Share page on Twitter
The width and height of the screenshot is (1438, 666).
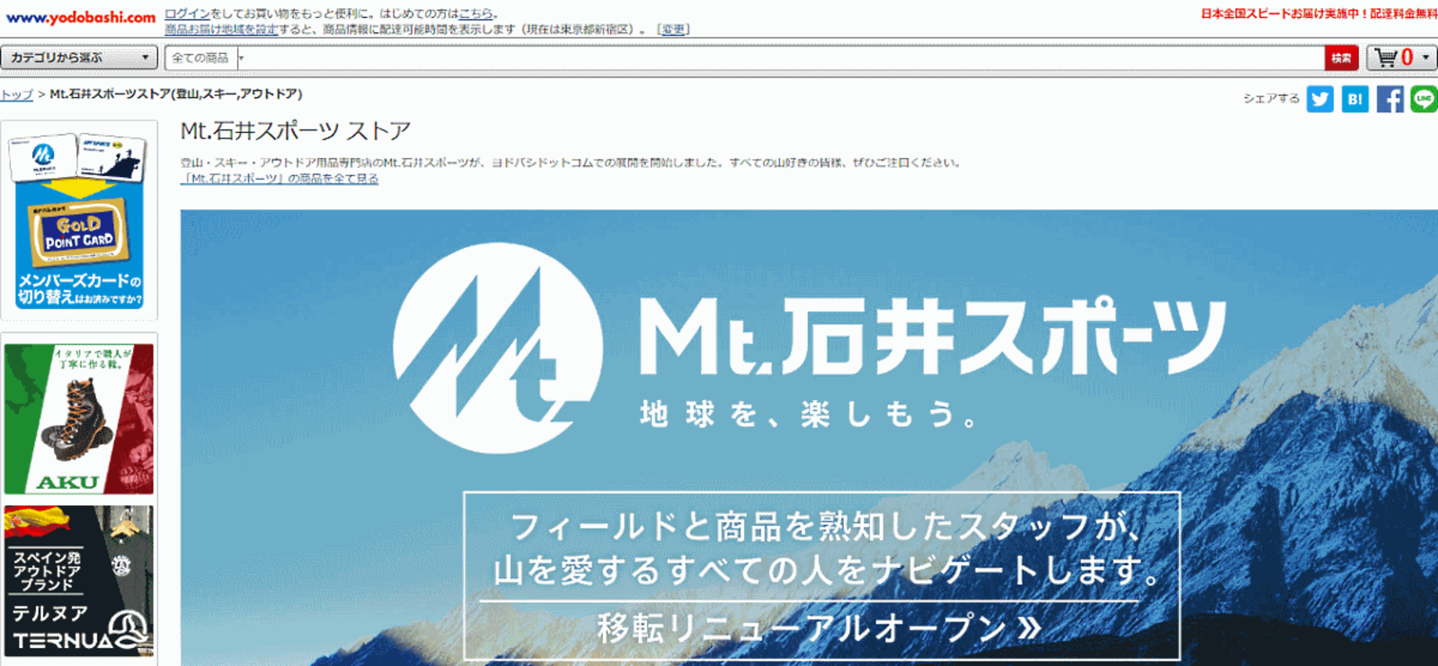1319,99
